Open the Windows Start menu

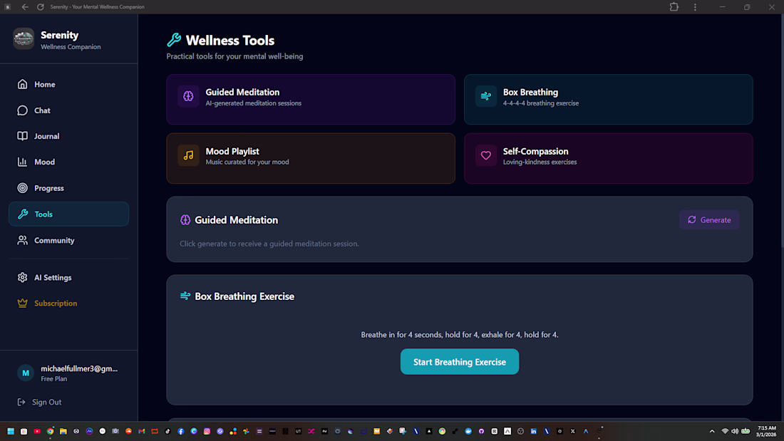[11, 431]
